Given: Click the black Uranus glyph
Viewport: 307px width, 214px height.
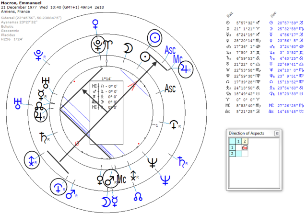Looking at the screenshot, I should [x=46, y=83].
